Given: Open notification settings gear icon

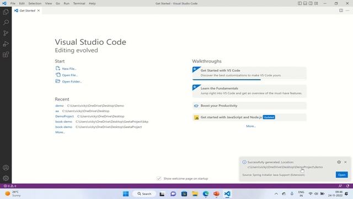Looking at the screenshot, I should [339, 162].
